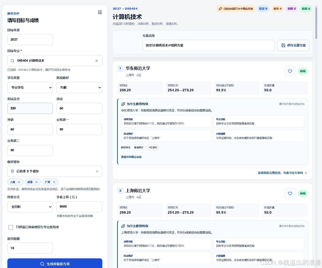Expand the 偏好省份 province selector
The width and height of the screenshot is (322, 268).
pyautogui.click(x=55, y=171)
